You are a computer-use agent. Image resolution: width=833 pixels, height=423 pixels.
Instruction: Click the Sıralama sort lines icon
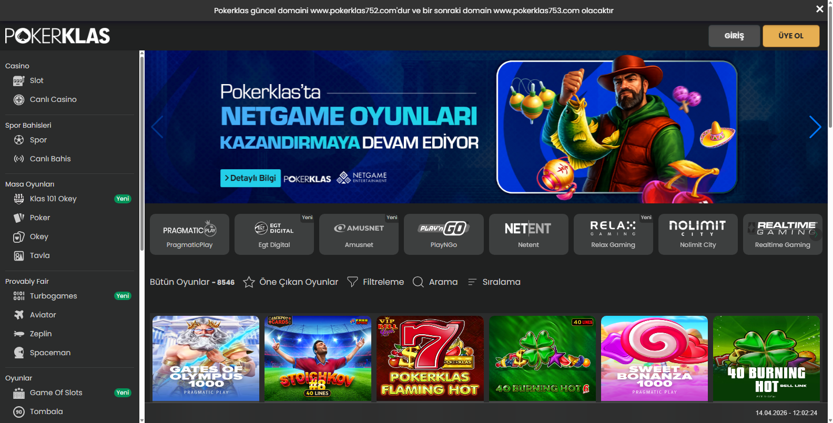[x=472, y=282]
